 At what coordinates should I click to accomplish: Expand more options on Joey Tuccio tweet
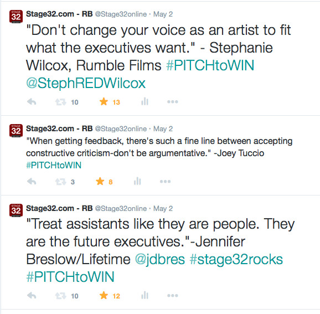click(x=166, y=181)
